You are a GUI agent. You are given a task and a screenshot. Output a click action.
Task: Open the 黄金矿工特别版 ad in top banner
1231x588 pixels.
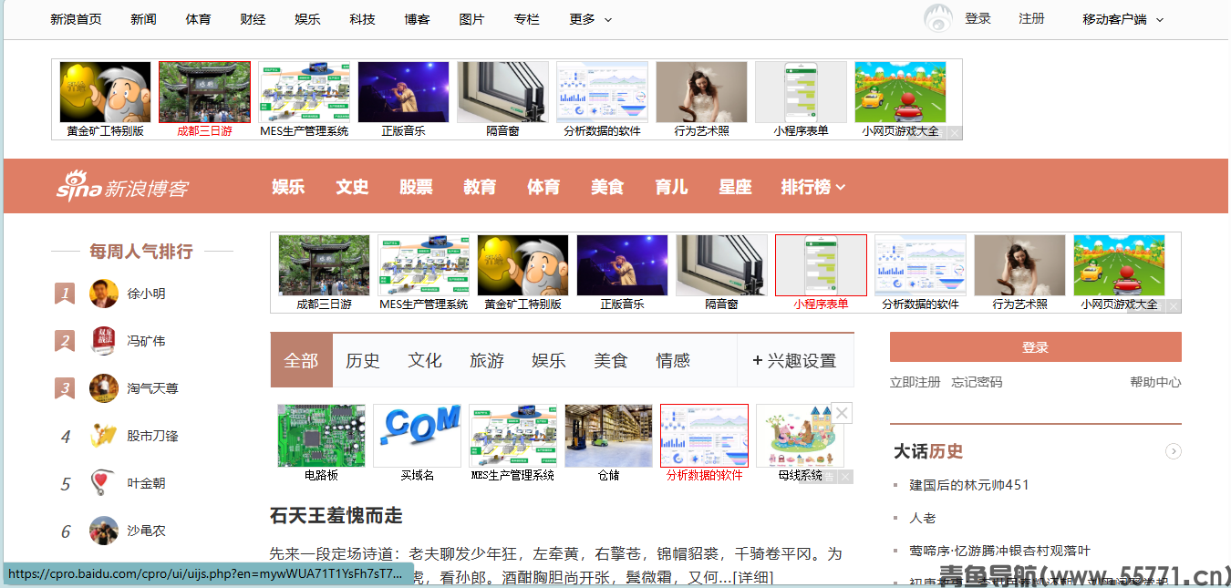pyautogui.click(x=105, y=99)
